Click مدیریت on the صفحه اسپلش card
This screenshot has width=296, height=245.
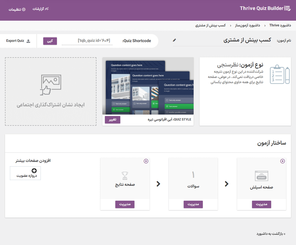pos(261,204)
